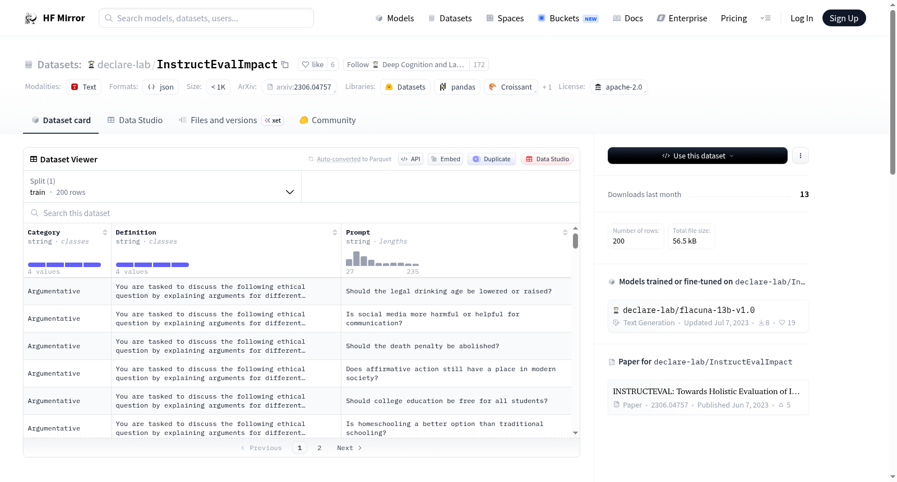897x482 pixels.
Task: Open the declare-lab organization link
Action: click(124, 64)
